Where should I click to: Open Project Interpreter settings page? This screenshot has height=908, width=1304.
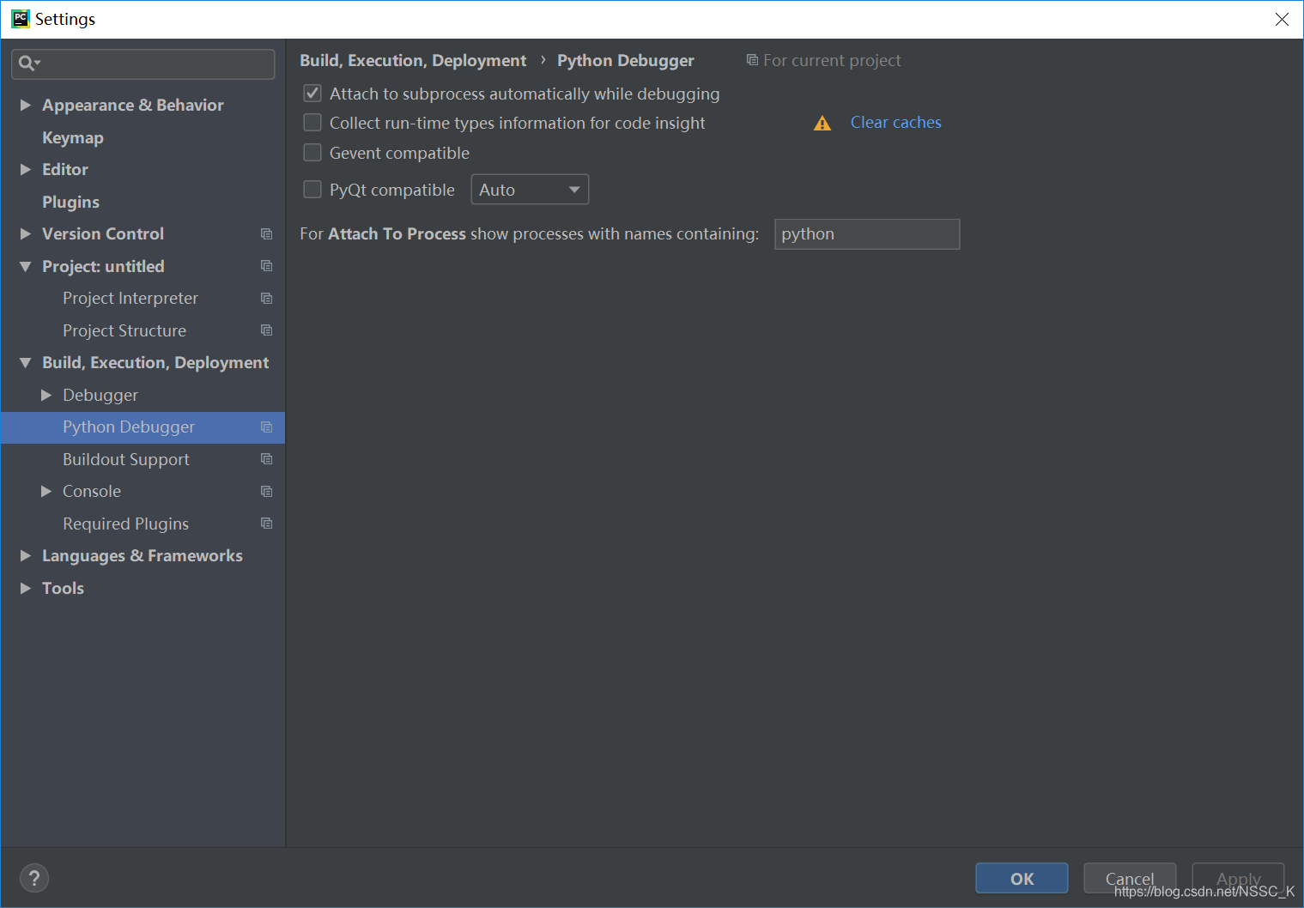pyautogui.click(x=130, y=299)
